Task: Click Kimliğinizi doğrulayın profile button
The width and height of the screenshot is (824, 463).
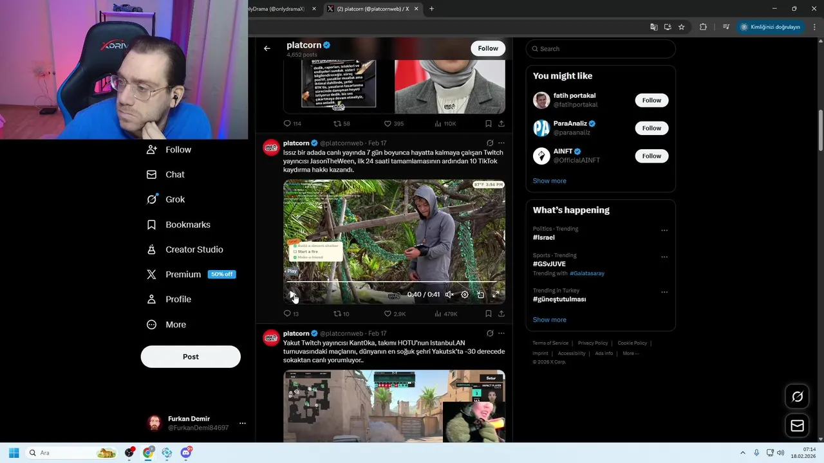Action: [x=771, y=27]
